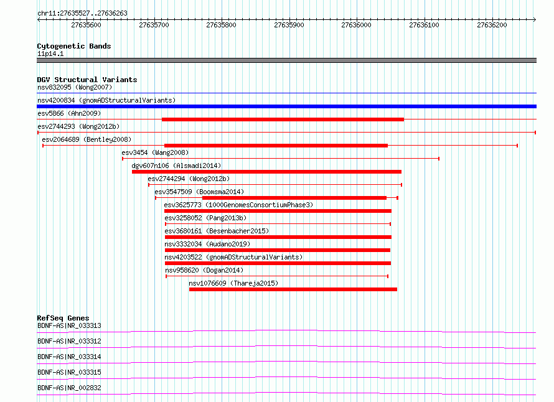Click ruler position 27635700
Image resolution: width=554 pixels, height=402 pixels.
click(154, 25)
